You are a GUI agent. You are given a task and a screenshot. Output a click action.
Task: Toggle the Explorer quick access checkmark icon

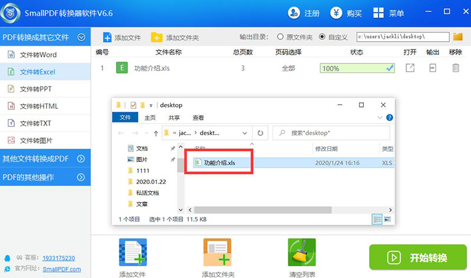coord(133,105)
